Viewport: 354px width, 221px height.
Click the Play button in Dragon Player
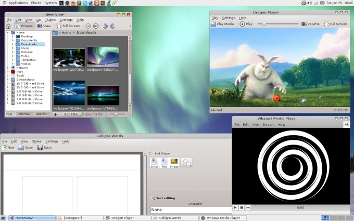click(x=246, y=24)
